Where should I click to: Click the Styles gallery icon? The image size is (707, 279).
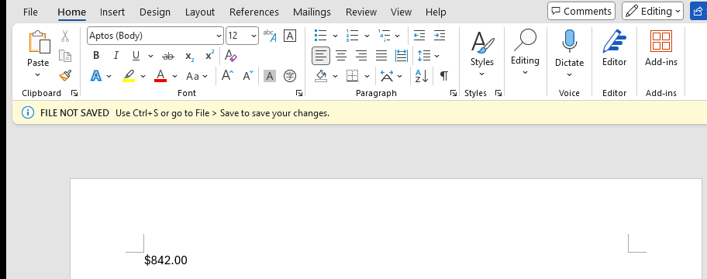click(x=482, y=43)
